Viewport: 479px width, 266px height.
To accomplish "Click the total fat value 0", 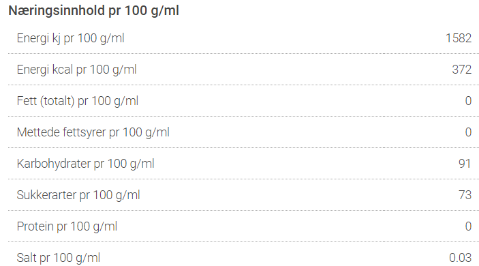I will (x=468, y=101).
